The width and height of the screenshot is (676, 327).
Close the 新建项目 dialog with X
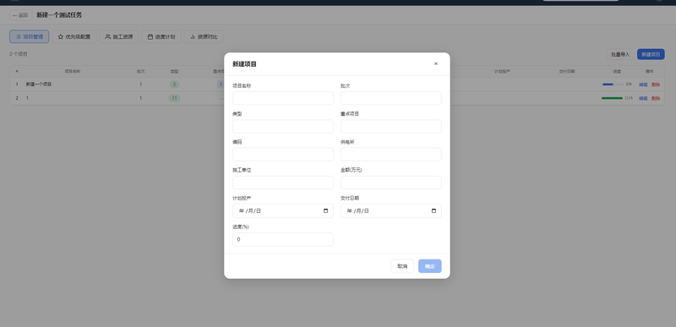click(436, 63)
